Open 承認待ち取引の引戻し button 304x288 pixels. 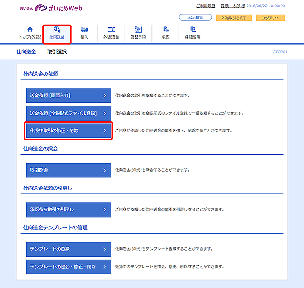[x=68, y=209]
